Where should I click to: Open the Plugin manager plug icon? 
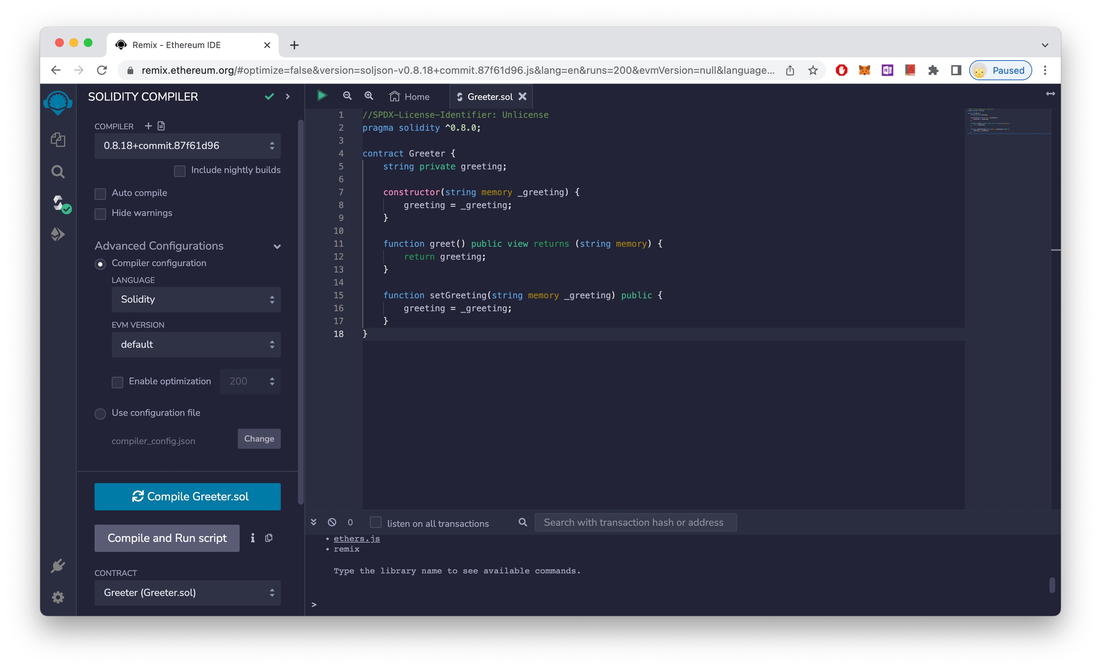(58, 566)
